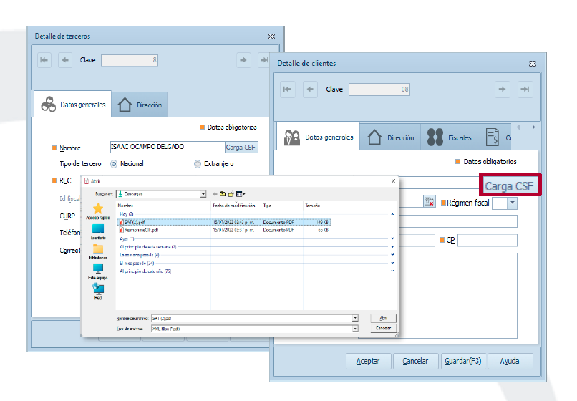577x401 pixels.
Task: Click Abrir button in file dialog
Action: (x=383, y=318)
